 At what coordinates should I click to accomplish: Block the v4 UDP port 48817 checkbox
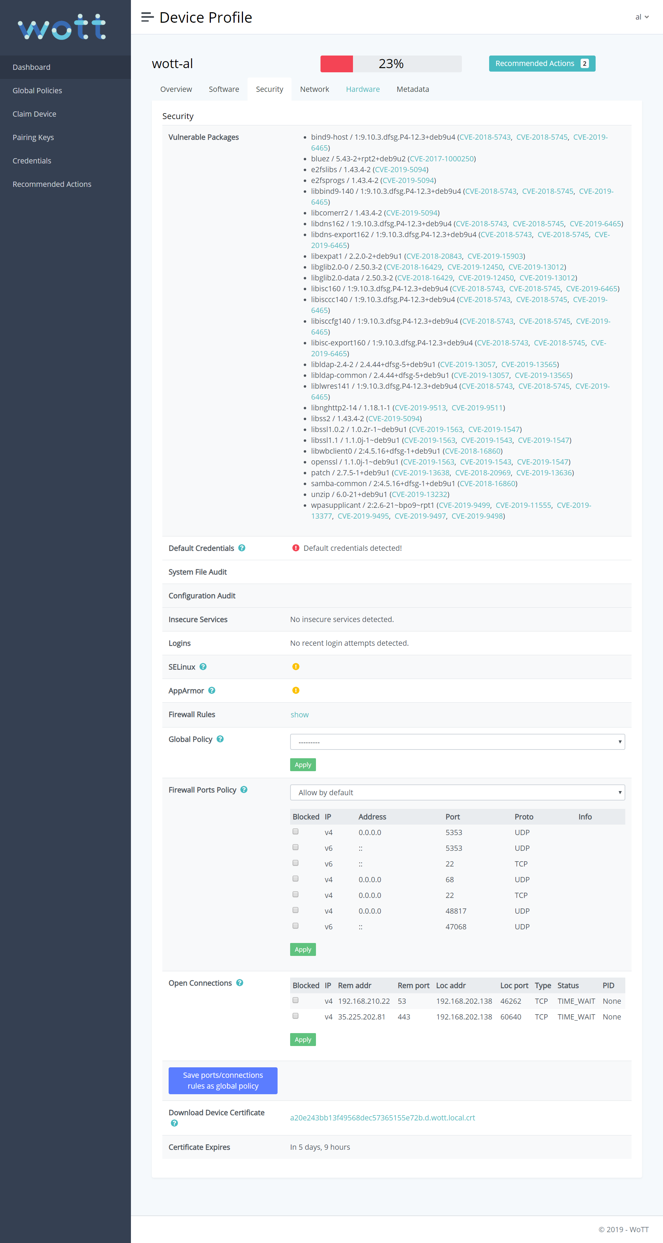(x=295, y=910)
